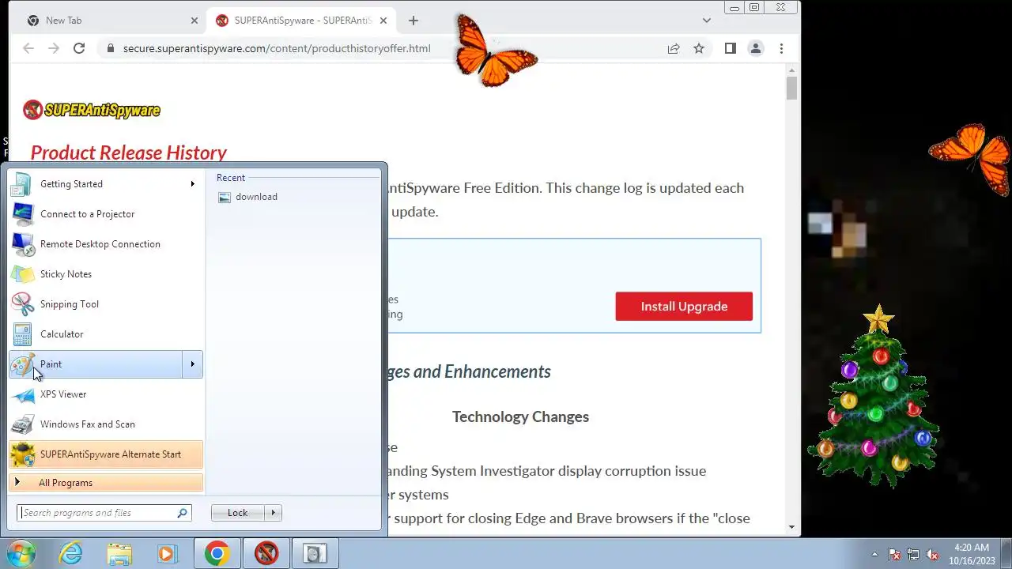Click the Sticky Notes icon

click(x=22, y=274)
